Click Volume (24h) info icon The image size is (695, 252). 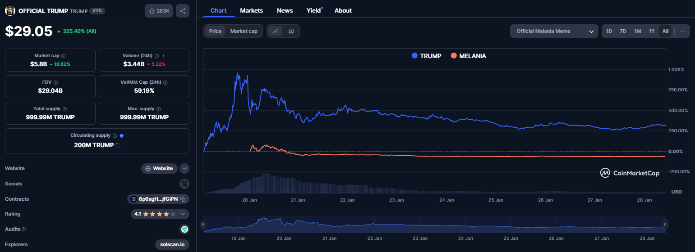[156, 56]
